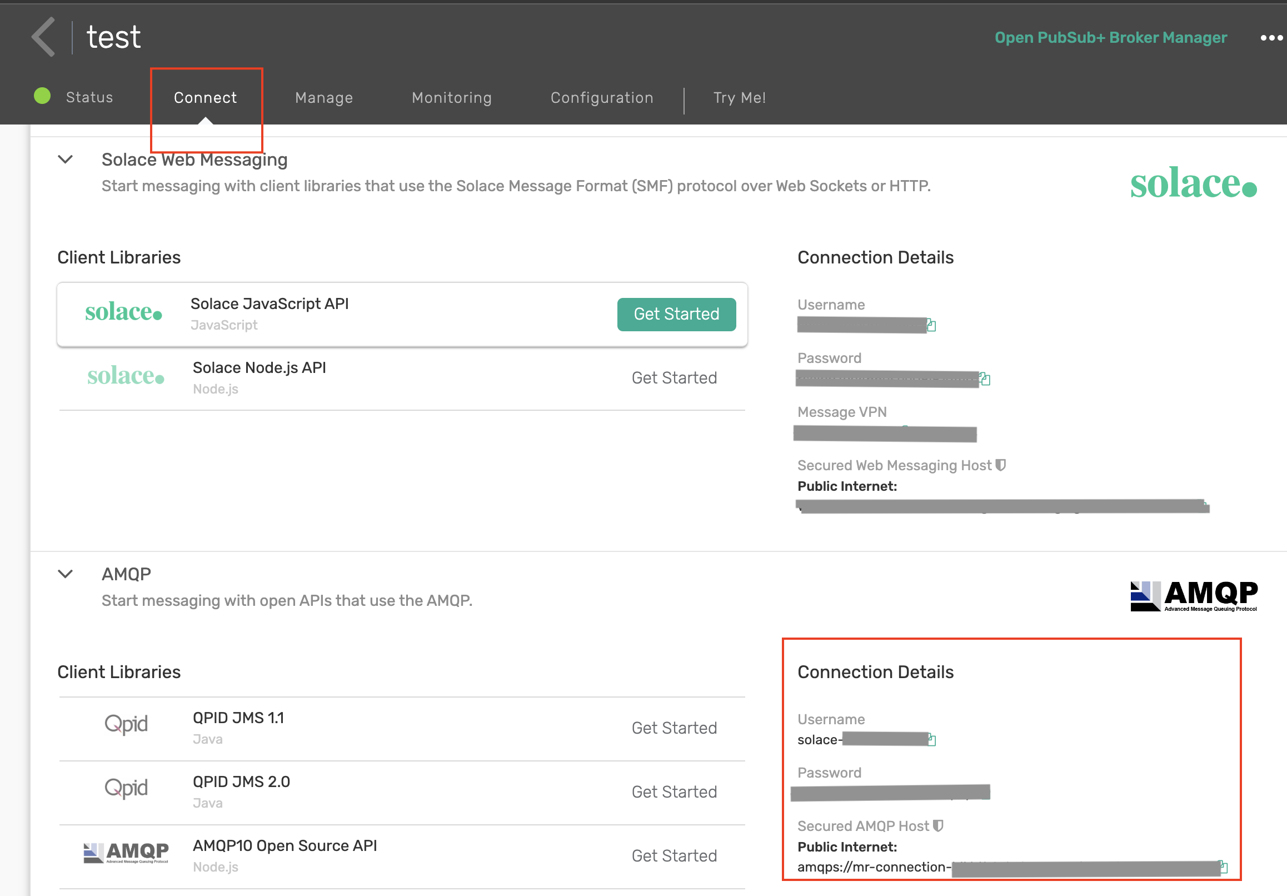Click the redacted AMQP password value

pos(890,792)
